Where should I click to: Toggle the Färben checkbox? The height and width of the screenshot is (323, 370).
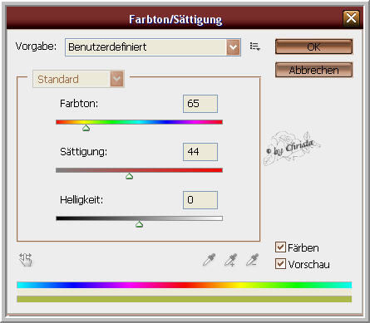point(280,247)
